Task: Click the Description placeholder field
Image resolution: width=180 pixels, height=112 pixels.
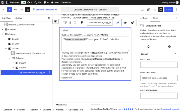Action: (x=67, y=78)
